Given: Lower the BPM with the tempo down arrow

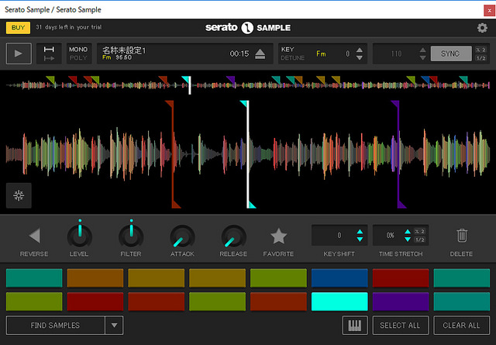Looking at the screenshot, I should pyautogui.click(x=422, y=57).
